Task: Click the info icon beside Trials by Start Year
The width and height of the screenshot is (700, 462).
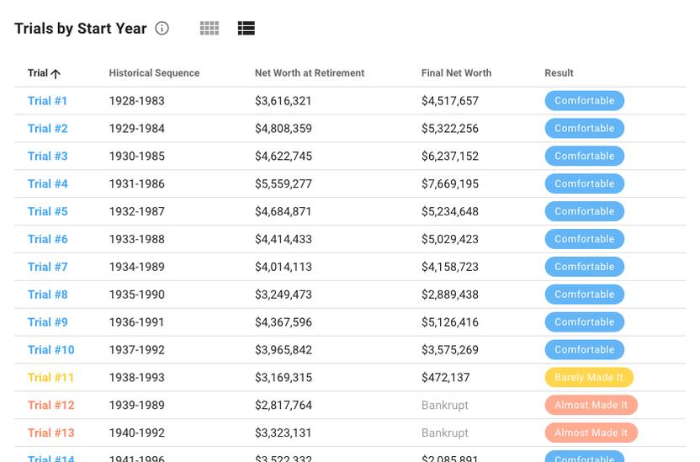Action: click(x=162, y=29)
